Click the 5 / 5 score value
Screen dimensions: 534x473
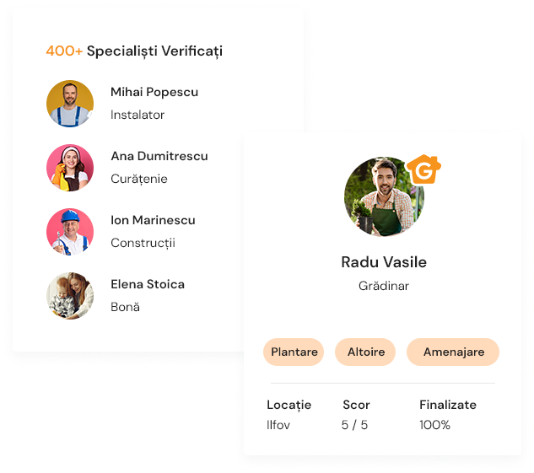click(354, 425)
